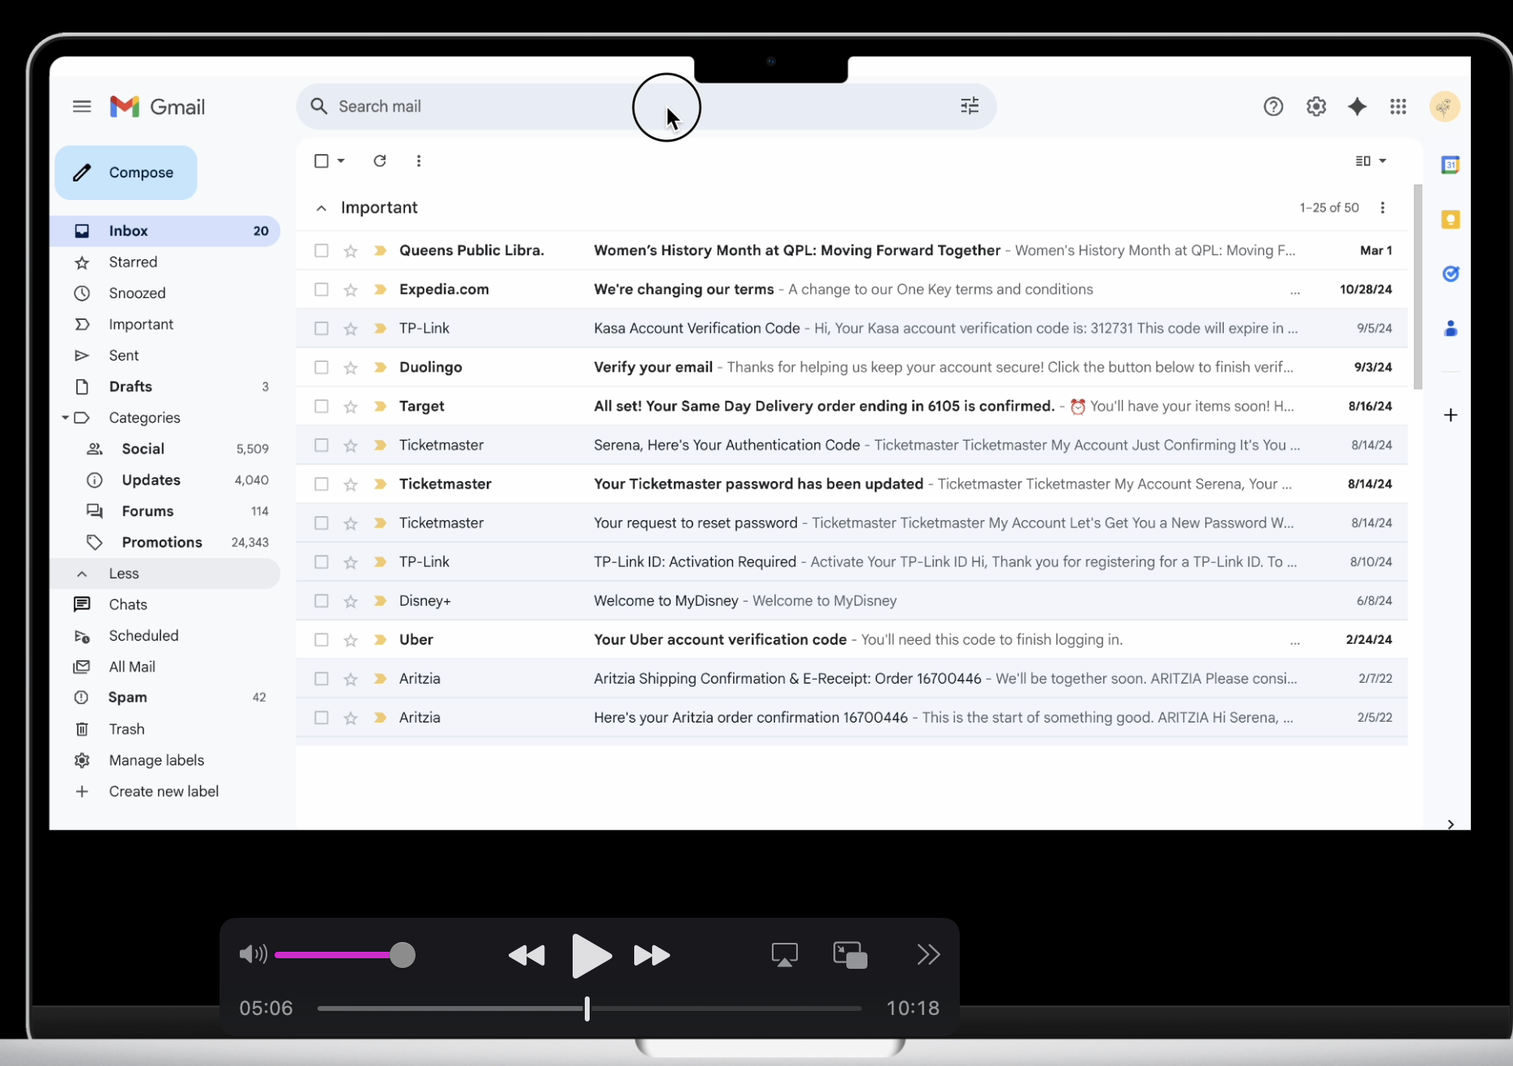Open the Inbox folder
Viewport: 1513px width, 1066px height.
tap(165, 231)
